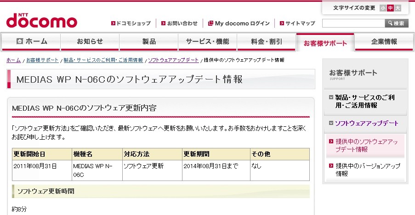415x215 pixels.
Task: Open 企業情報 navigation tab
Action: coord(384,42)
